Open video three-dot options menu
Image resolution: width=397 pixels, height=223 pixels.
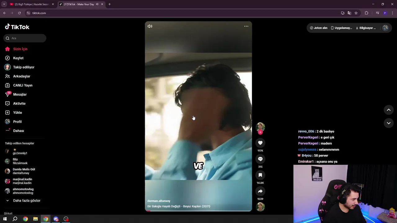pyautogui.click(x=246, y=26)
